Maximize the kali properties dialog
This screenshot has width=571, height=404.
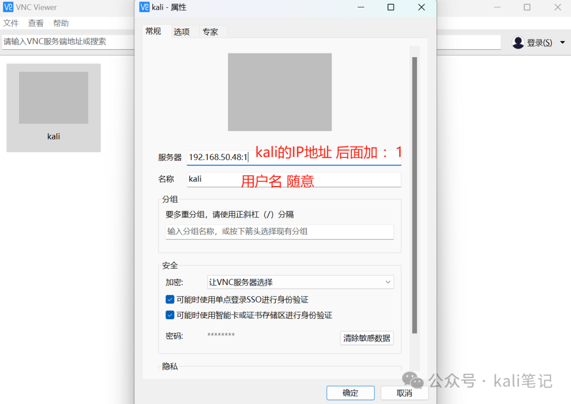click(x=391, y=7)
